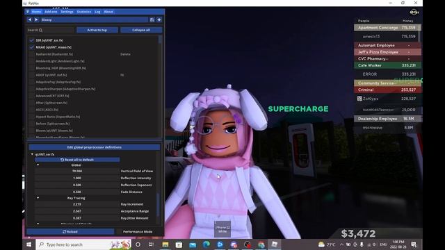The width and height of the screenshot is (445, 250).
Task: Save the current preset with floppy icon
Action: [x=152, y=19]
